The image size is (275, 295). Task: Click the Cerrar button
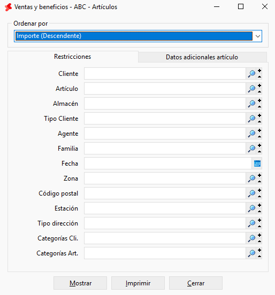(196, 283)
